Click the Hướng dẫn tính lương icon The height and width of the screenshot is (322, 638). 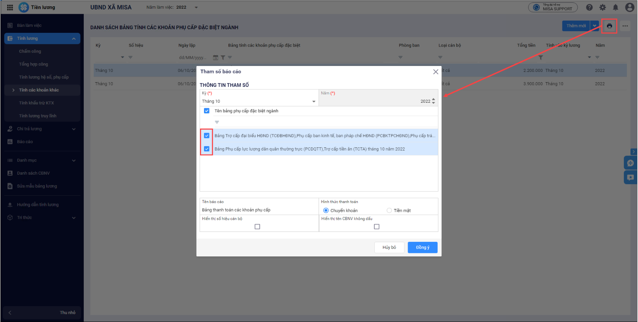[10, 205]
